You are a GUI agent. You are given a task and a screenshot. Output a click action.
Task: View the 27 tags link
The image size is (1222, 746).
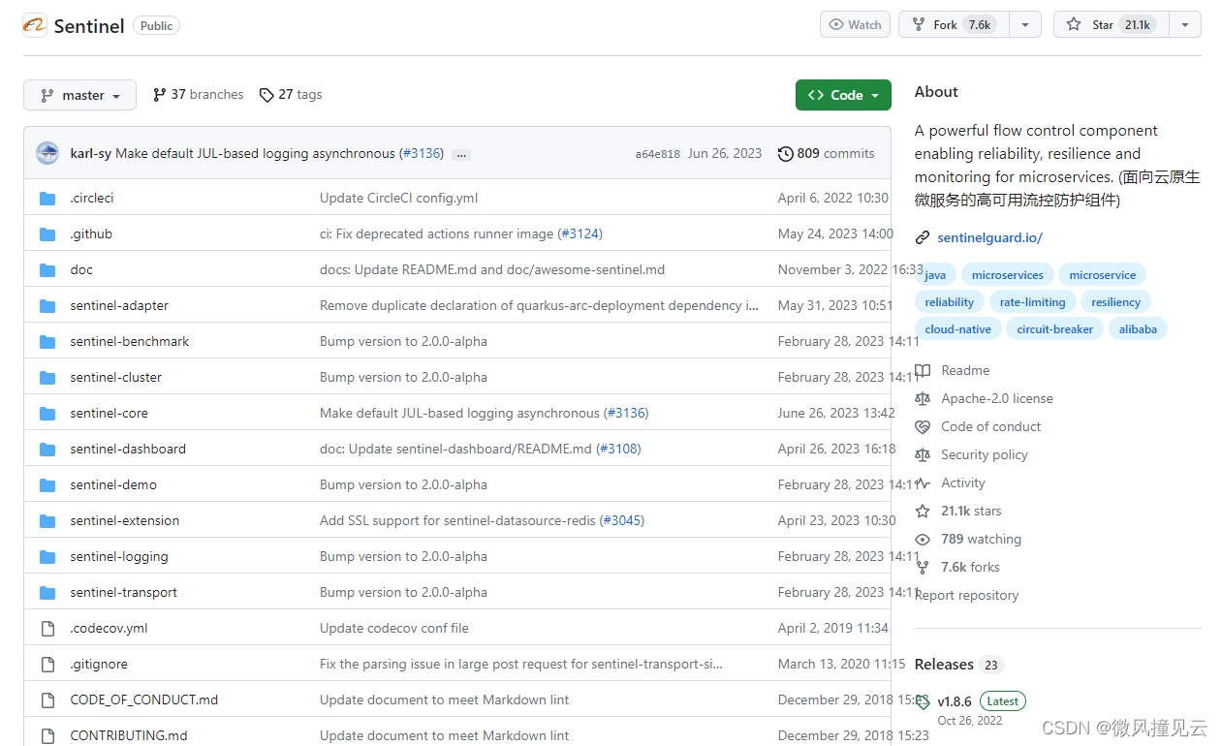pyautogui.click(x=291, y=95)
